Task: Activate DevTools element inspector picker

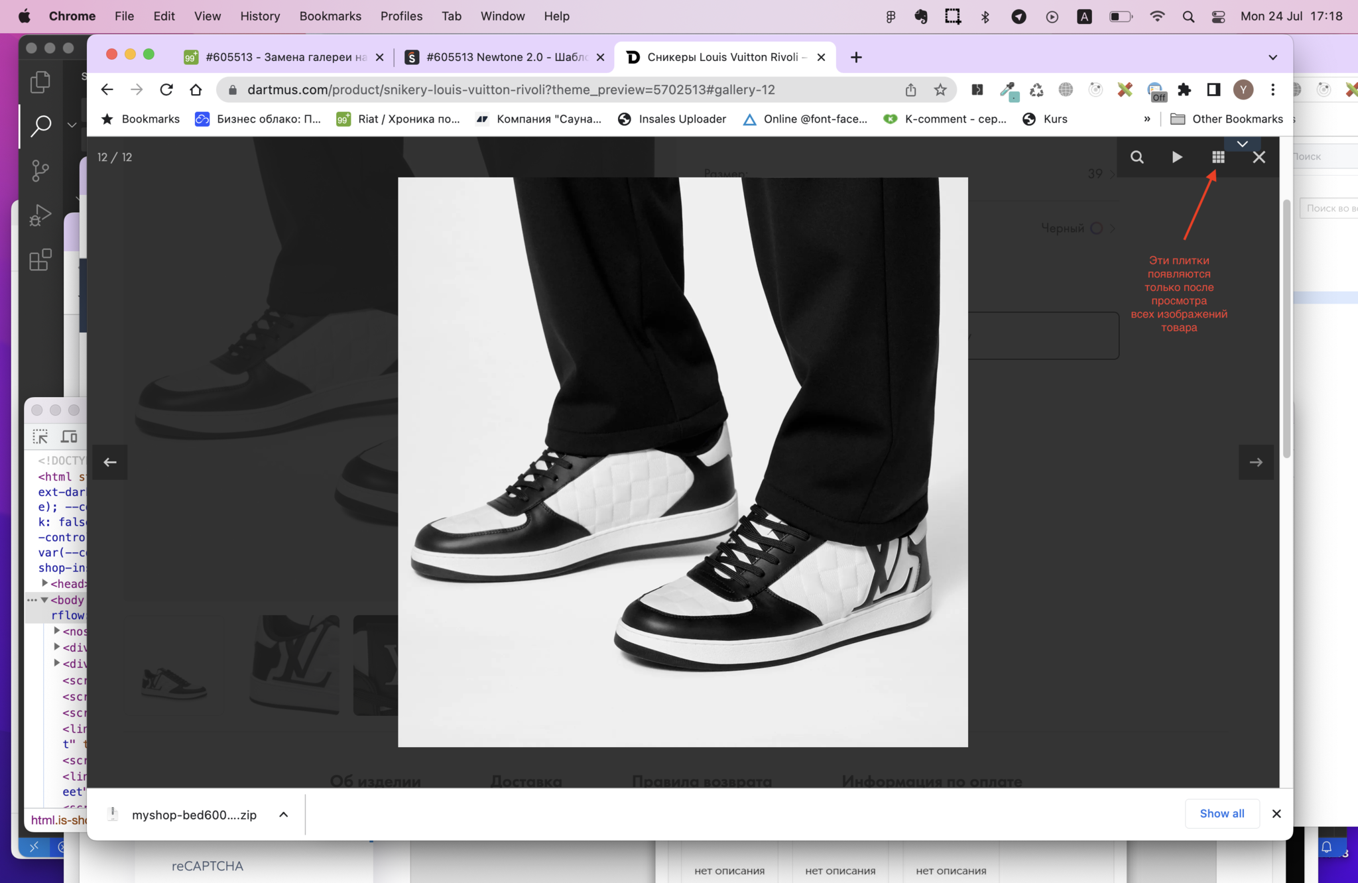Action: (40, 436)
